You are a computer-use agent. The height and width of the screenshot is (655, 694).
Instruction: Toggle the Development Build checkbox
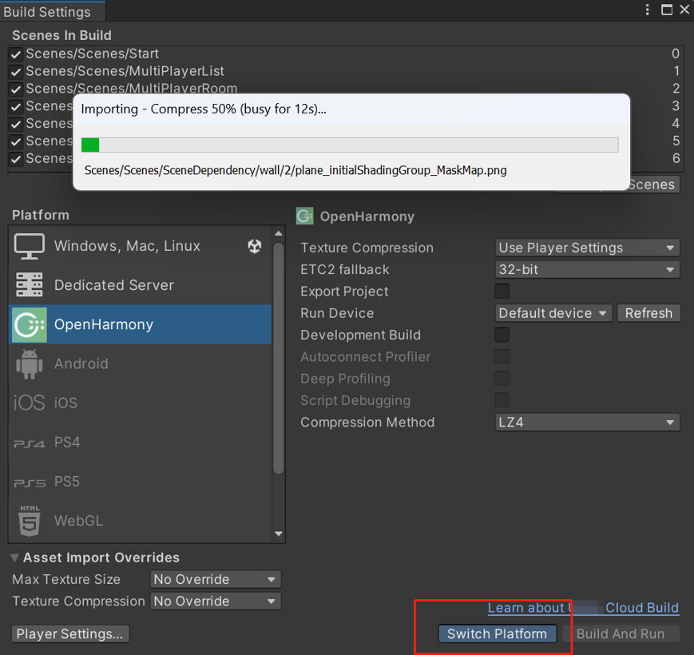coord(502,335)
